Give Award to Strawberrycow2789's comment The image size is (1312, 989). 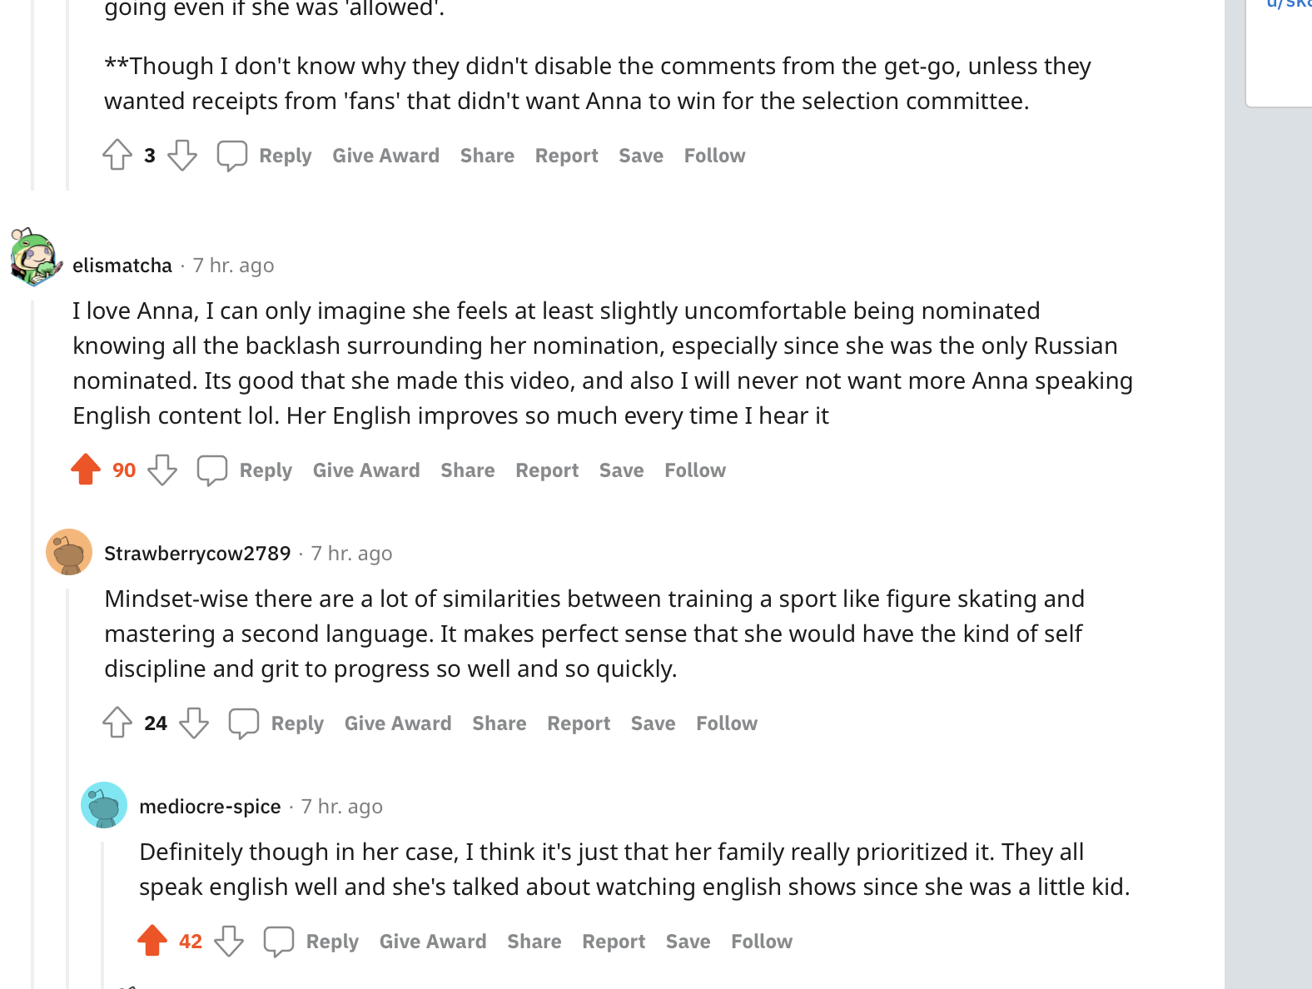398,723
